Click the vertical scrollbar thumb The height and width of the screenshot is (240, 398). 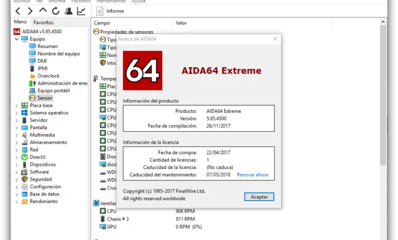383,95
